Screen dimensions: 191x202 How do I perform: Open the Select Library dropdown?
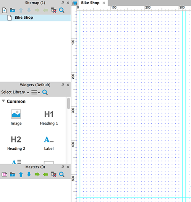(x=15, y=92)
